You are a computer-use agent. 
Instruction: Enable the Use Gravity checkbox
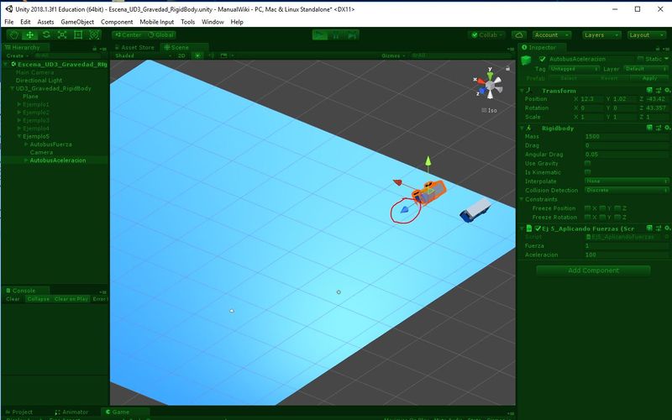tap(587, 163)
